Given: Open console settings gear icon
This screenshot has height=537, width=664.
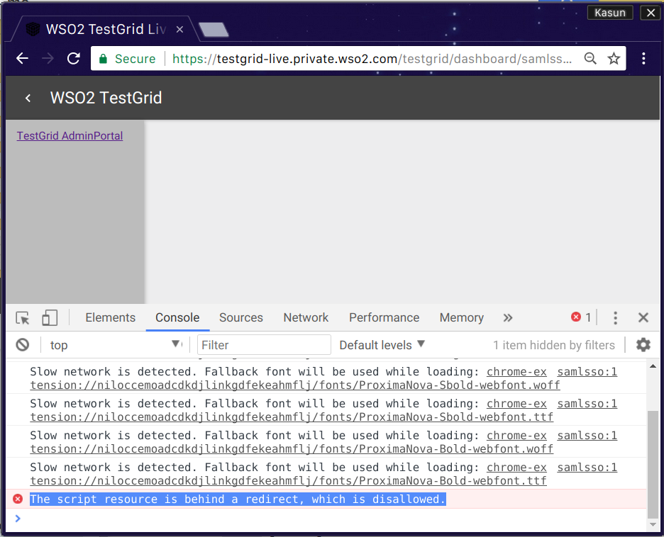Looking at the screenshot, I should [643, 345].
